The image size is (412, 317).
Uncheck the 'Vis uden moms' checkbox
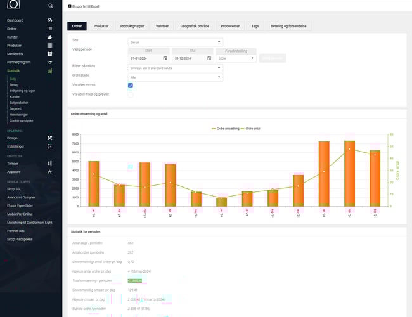pyautogui.click(x=131, y=85)
